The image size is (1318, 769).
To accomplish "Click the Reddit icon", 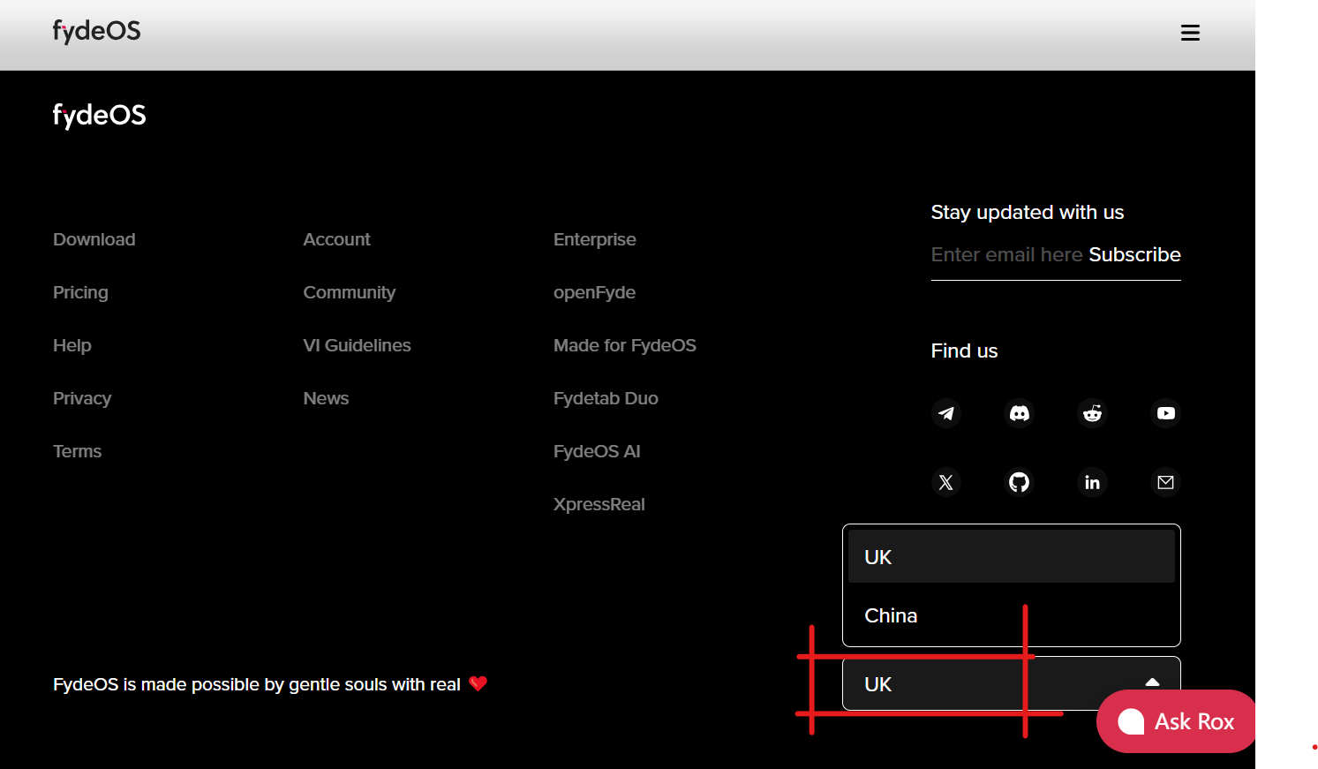I will [1092, 413].
